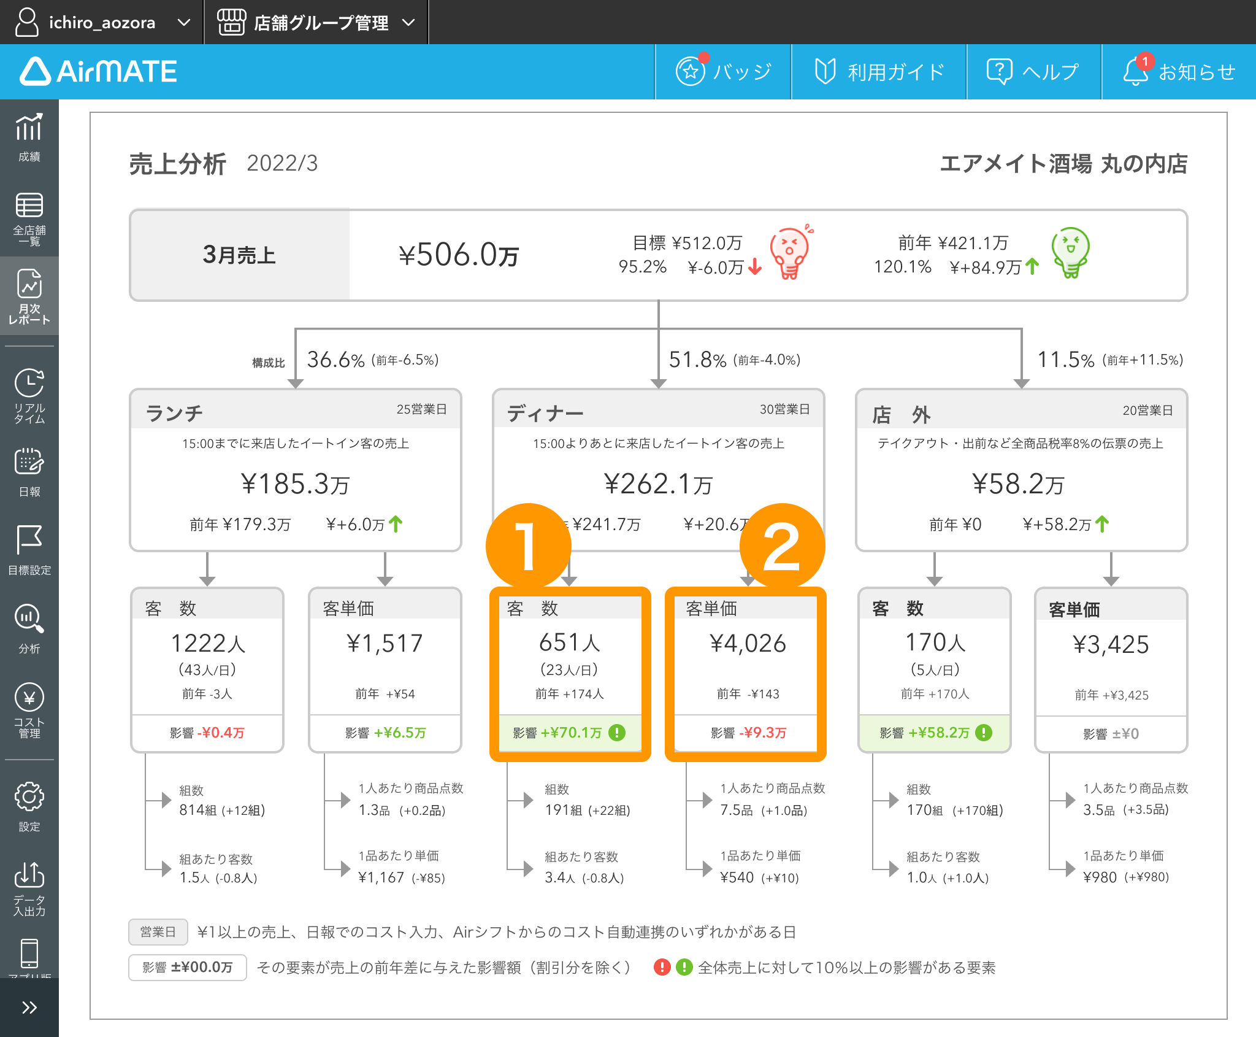Click the lunch ¥1,517 客単価 value
Image resolution: width=1256 pixels, height=1037 pixels.
[385, 643]
